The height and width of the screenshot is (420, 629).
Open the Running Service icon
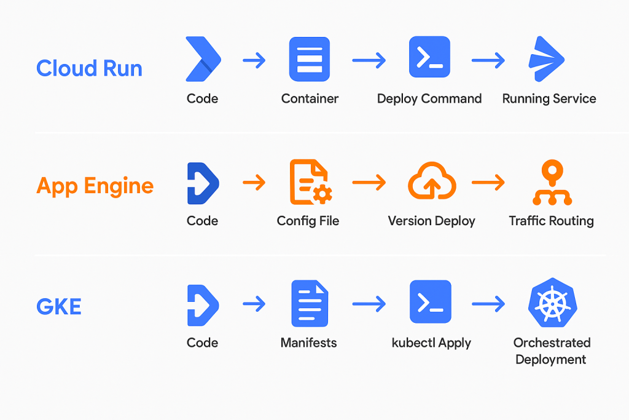(549, 57)
